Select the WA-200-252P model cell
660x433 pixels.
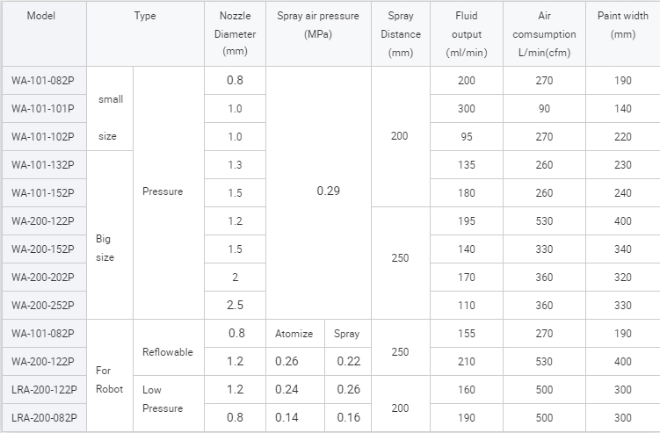point(43,306)
